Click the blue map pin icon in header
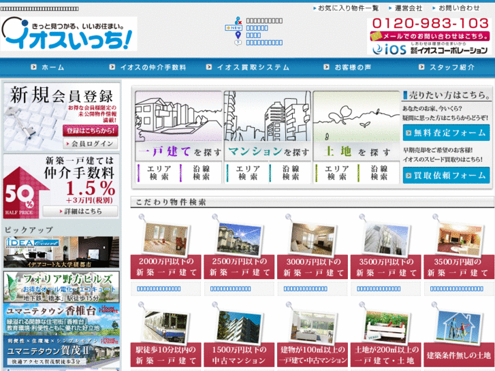This screenshot has width=495, height=371. (238, 35)
